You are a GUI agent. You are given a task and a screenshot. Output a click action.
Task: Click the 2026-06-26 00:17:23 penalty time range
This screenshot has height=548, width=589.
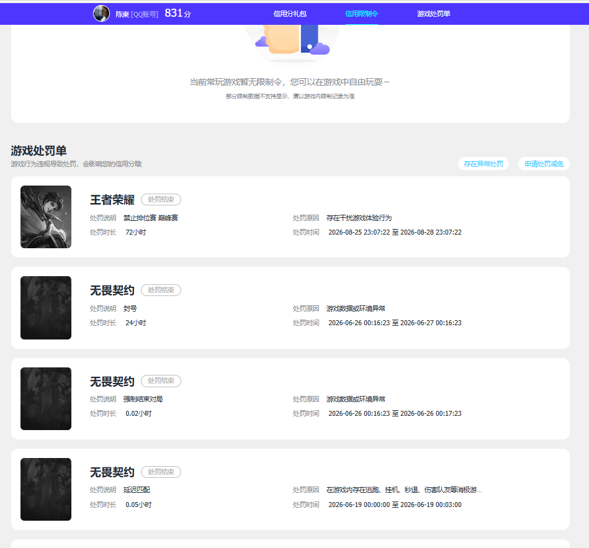395,413
